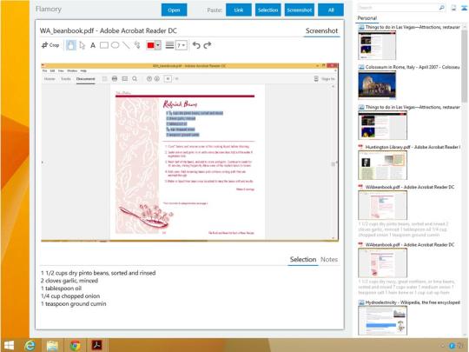Switch to the Screenshot tab

(321, 30)
